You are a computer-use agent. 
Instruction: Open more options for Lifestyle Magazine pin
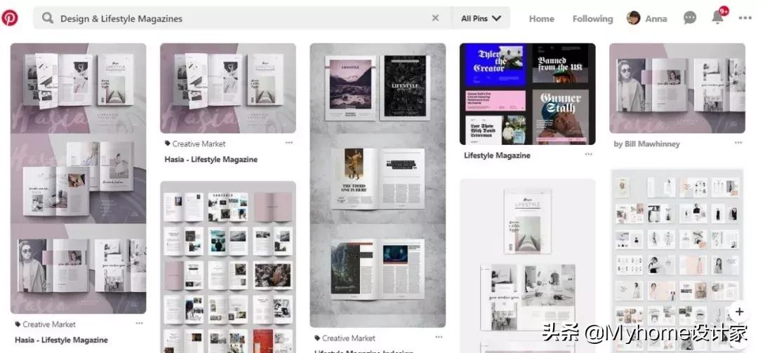tap(588, 154)
